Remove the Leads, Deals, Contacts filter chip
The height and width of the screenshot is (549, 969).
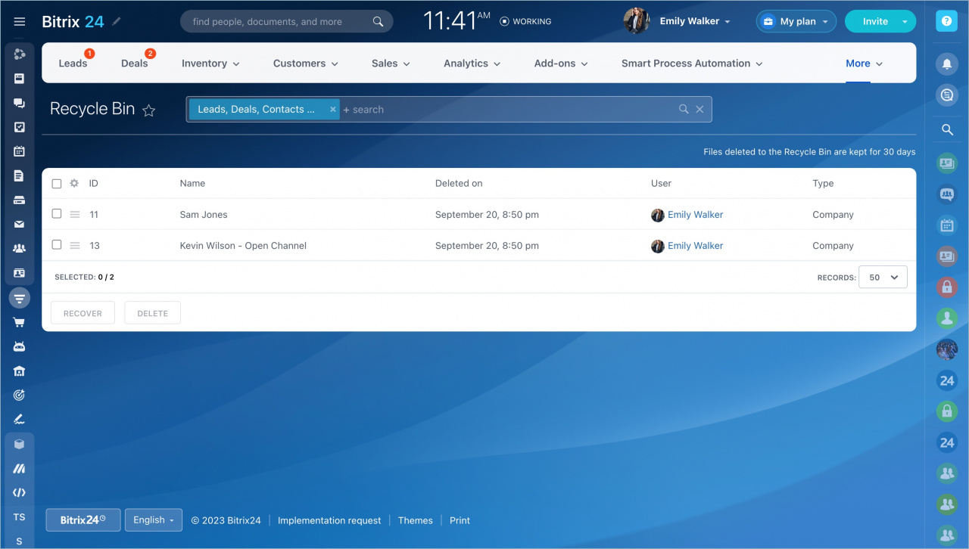332,110
